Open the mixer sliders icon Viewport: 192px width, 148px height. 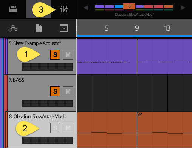pyautogui.click(x=64, y=9)
